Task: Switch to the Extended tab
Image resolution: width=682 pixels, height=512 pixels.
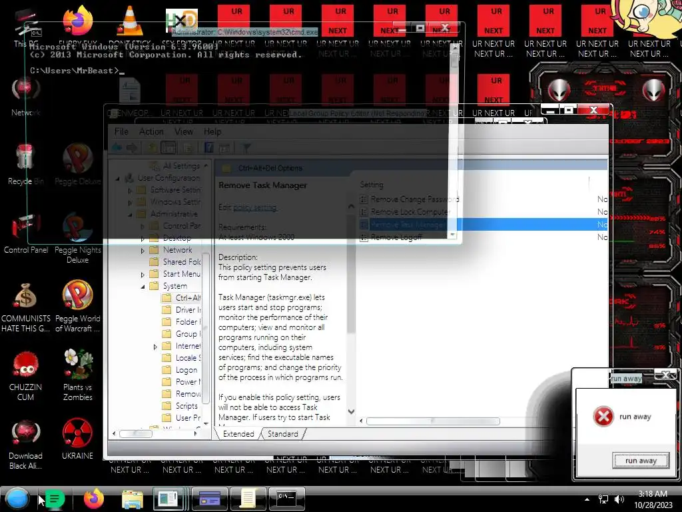Action: (238, 433)
